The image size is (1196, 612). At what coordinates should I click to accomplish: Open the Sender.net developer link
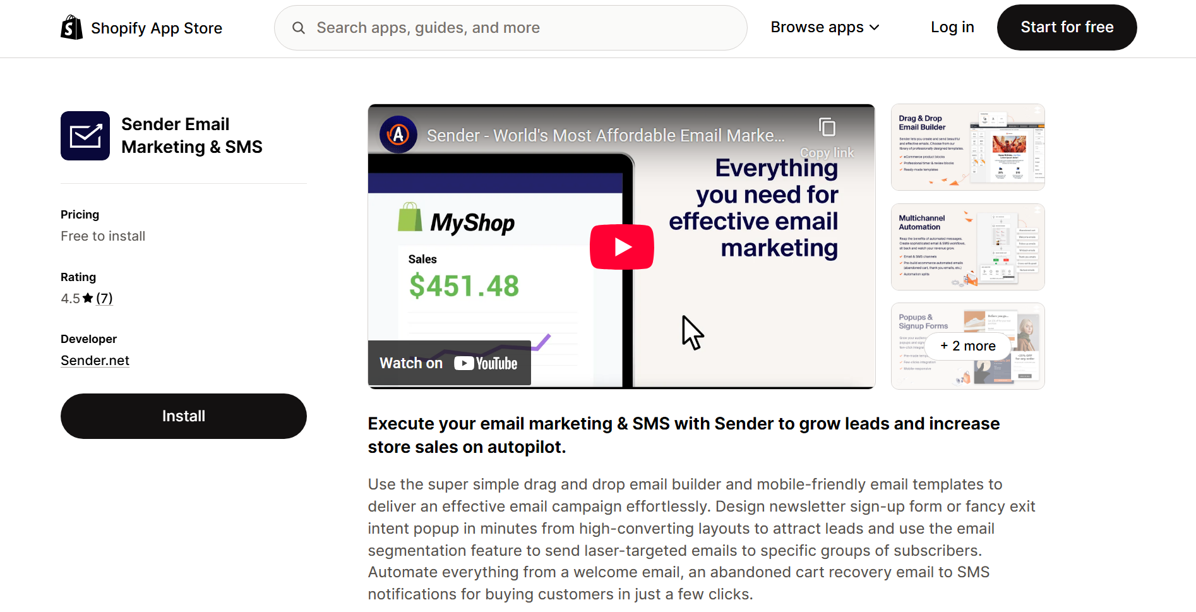pos(95,360)
